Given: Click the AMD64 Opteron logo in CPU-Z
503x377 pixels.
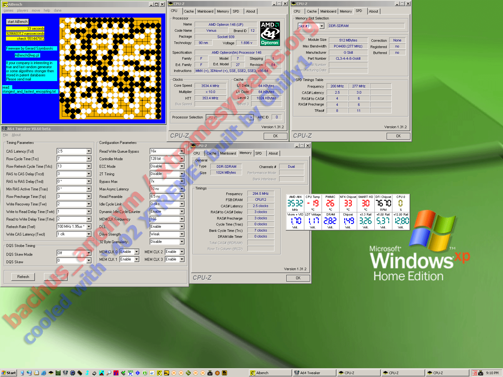Looking at the screenshot, I should click(270, 34).
